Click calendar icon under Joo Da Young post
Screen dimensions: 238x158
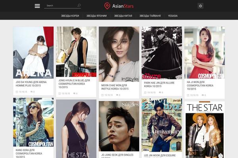pos(17,92)
